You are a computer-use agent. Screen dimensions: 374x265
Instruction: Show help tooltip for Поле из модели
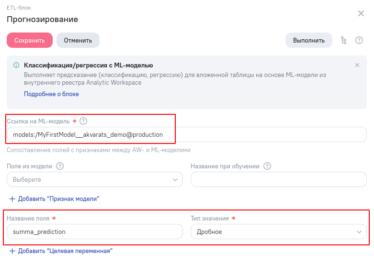point(60,166)
